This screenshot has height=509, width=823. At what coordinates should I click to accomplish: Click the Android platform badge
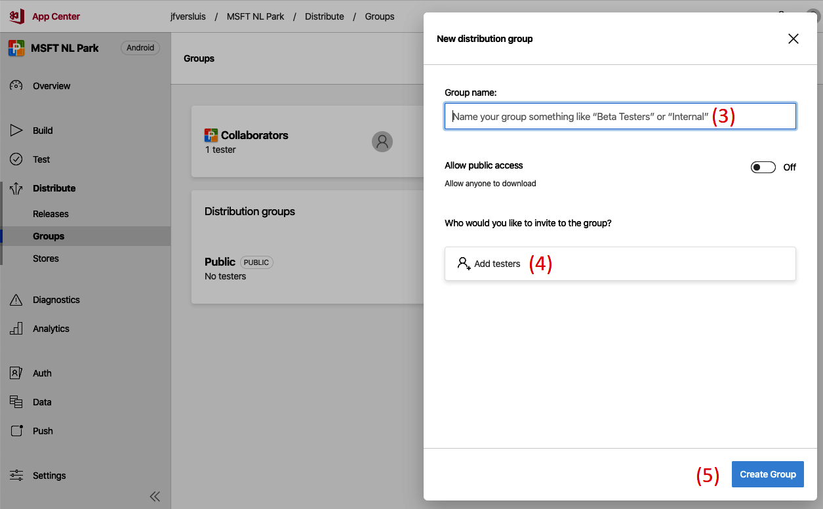tap(140, 48)
